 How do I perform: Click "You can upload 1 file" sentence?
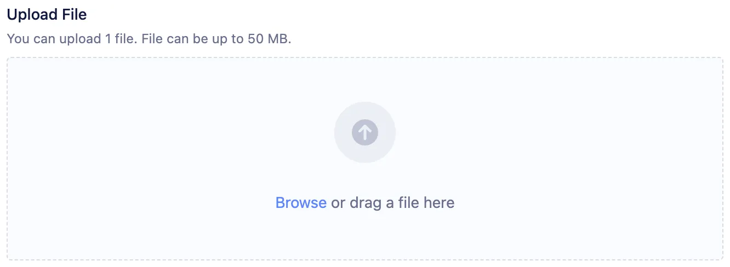[70, 39]
